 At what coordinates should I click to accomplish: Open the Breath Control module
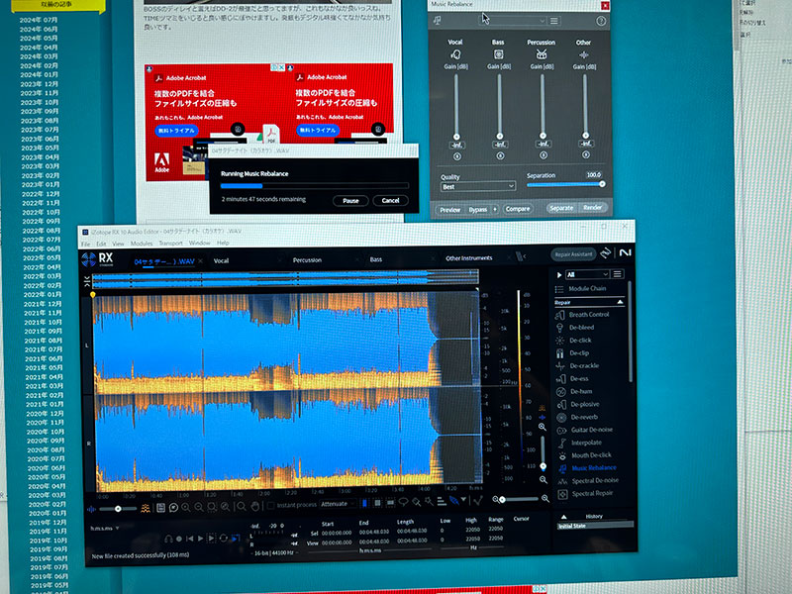click(583, 315)
